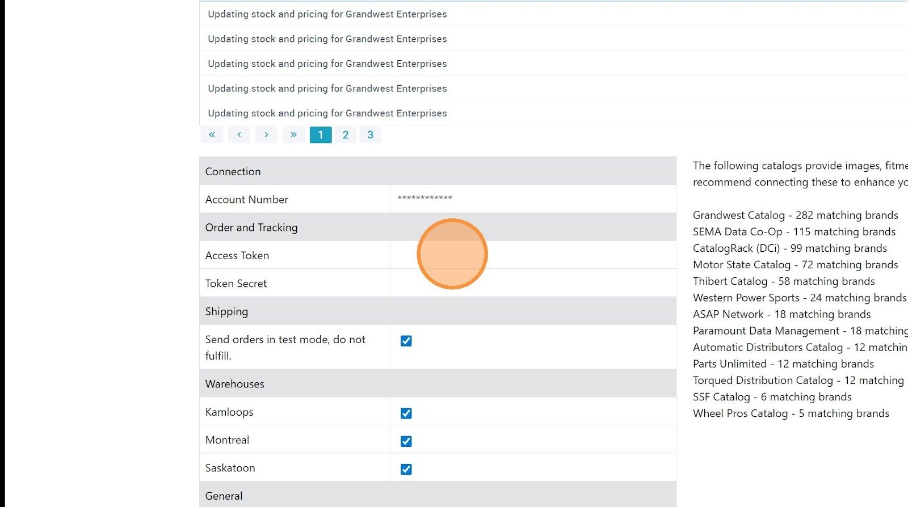
Task: Go to first page of log entries
Action: 212,135
